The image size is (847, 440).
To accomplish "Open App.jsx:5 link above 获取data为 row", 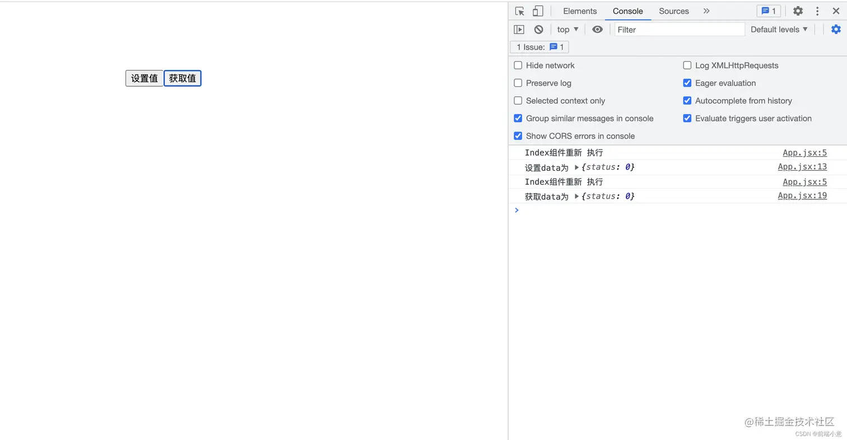I will [804, 182].
